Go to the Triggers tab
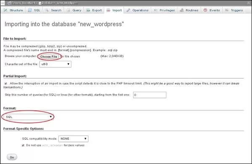The height and width of the screenshot is (164, 252). (x=234, y=10)
